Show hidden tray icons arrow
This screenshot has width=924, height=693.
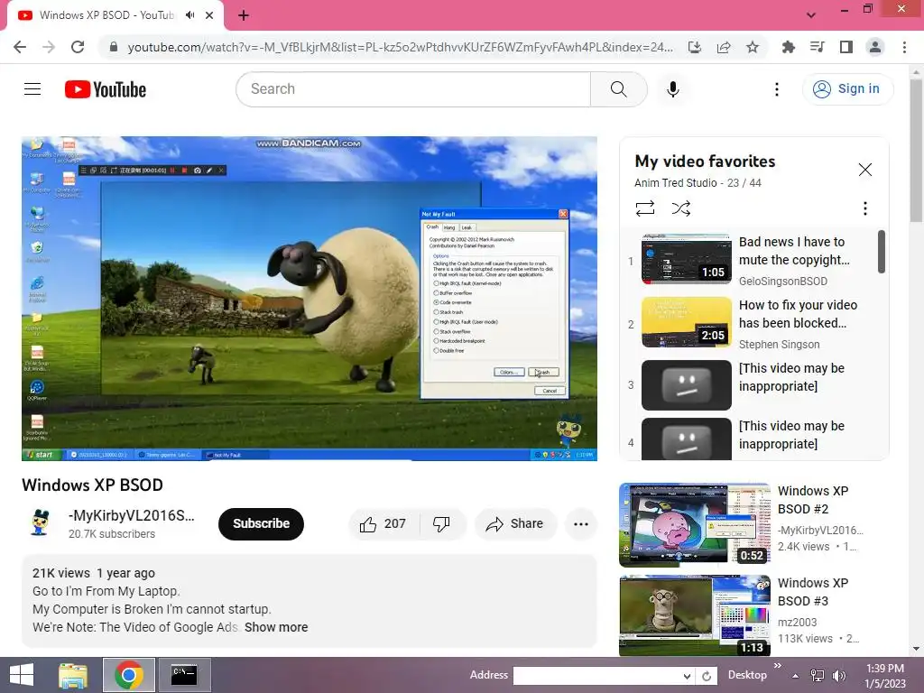(796, 676)
